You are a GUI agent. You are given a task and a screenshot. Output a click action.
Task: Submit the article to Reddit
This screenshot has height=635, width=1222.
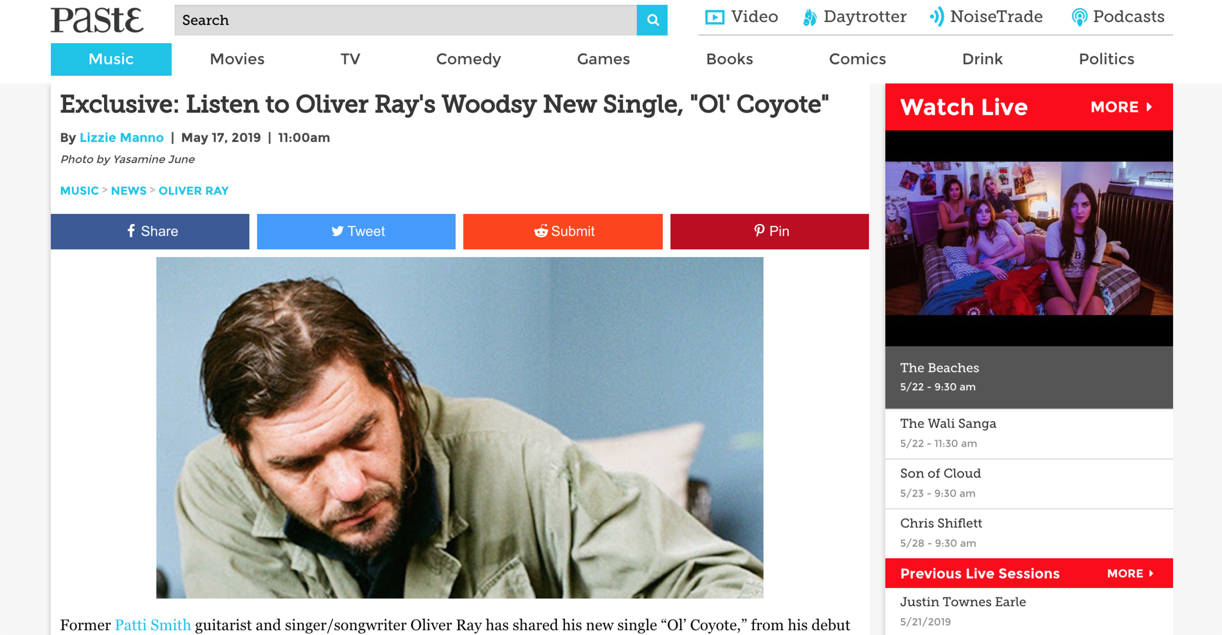point(563,231)
